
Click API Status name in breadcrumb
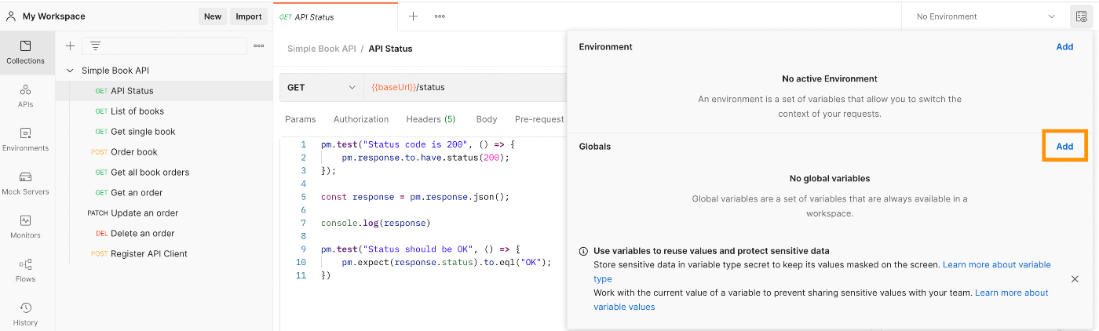pyautogui.click(x=390, y=49)
